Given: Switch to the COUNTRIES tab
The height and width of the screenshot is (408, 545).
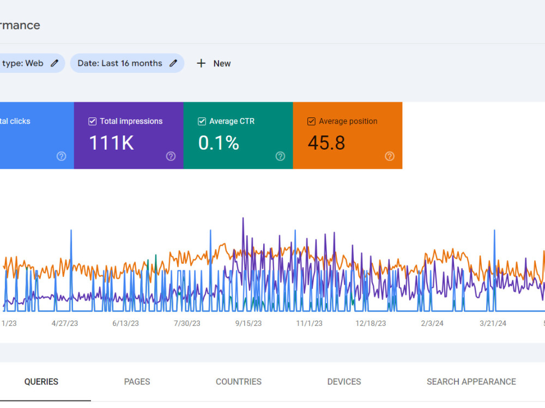Looking at the screenshot, I should pos(239,382).
